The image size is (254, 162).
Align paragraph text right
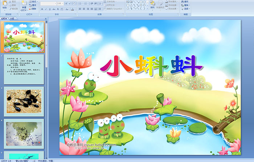[88, 9]
